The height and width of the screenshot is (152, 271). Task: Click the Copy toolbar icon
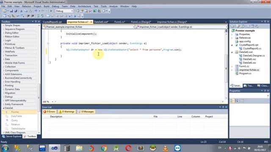(x=26, y=11)
